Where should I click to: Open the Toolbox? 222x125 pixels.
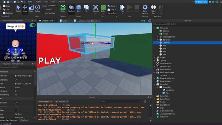pyautogui.click(x=71, y=8)
